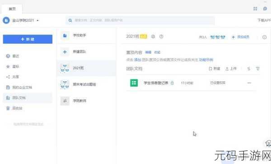Click the sort order icon in team documents

[248, 69]
